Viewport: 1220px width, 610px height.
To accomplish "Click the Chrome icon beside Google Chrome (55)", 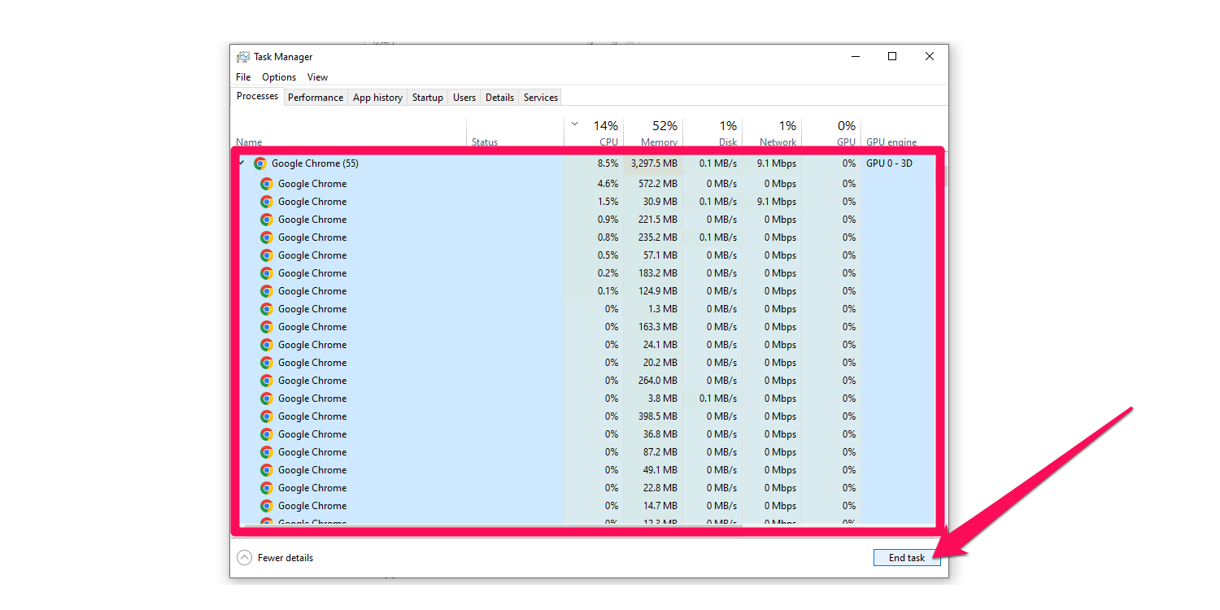I will click(260, 163).
